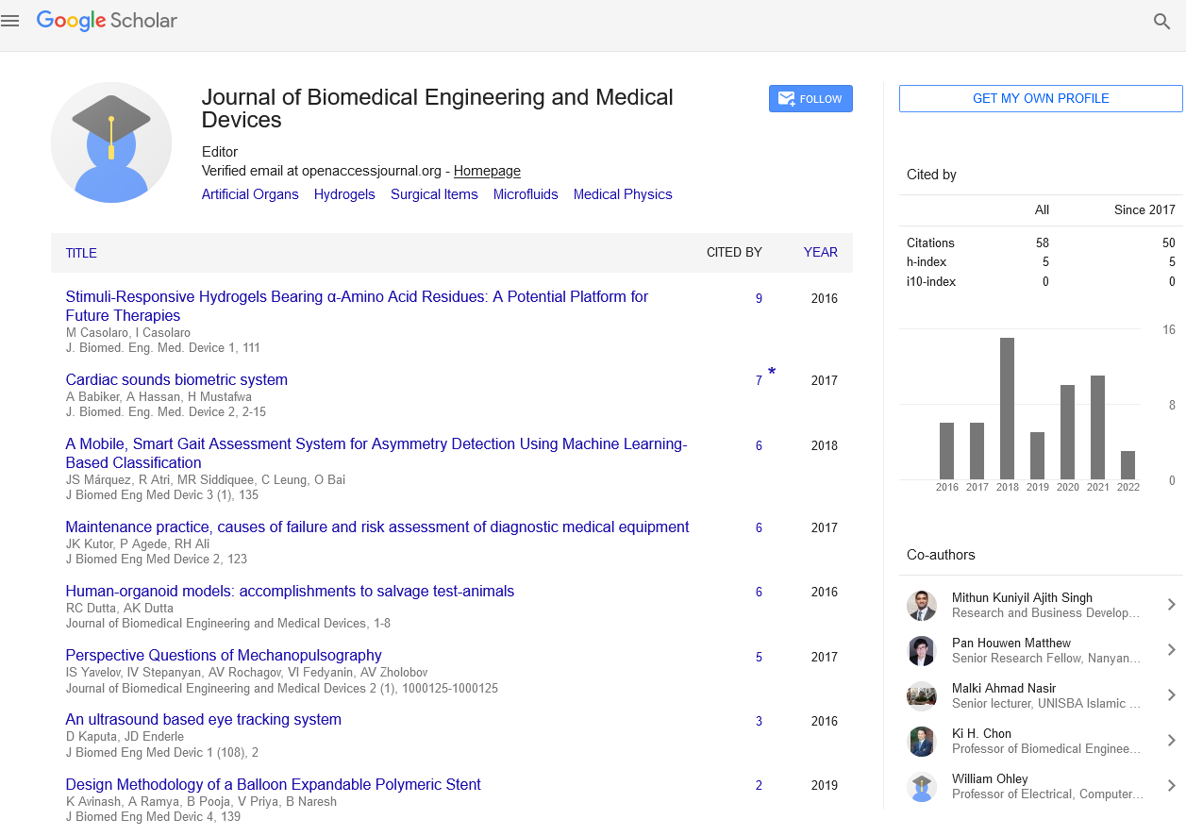View 9 citations of Stimuli-Responsive Hydrogels paper
The width and height of the screenshot is (1186, 836).
click(x=759, y=298)
